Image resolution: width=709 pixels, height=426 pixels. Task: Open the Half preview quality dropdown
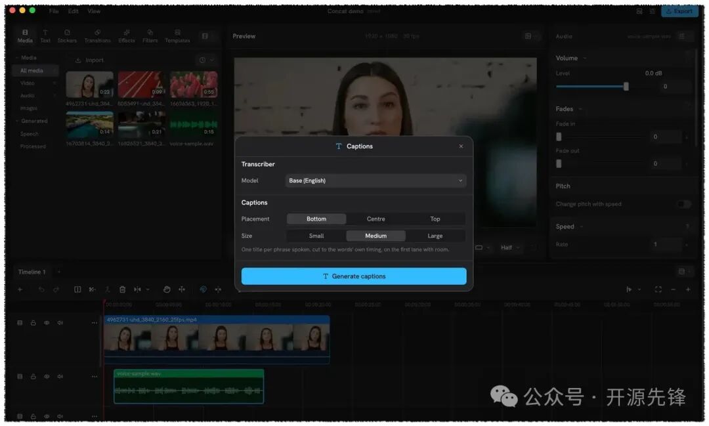(509, 247)
